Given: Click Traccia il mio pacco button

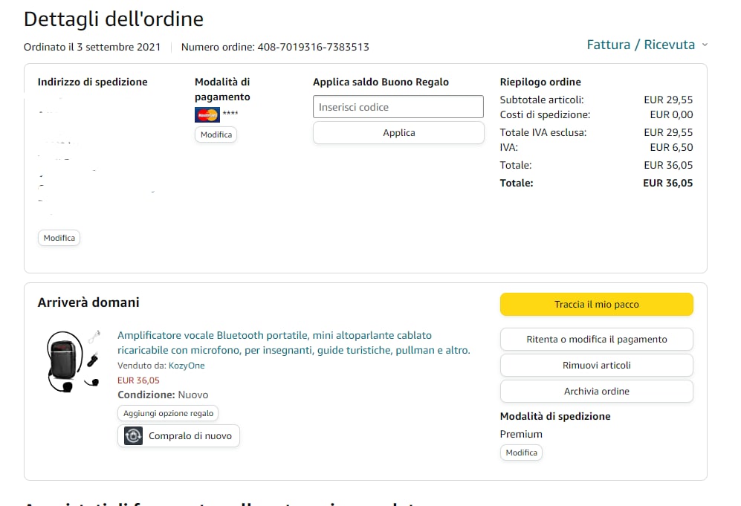Looking at the screenshot, I should click(x=596, y=304).
